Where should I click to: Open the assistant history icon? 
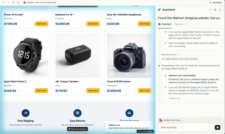220,10
